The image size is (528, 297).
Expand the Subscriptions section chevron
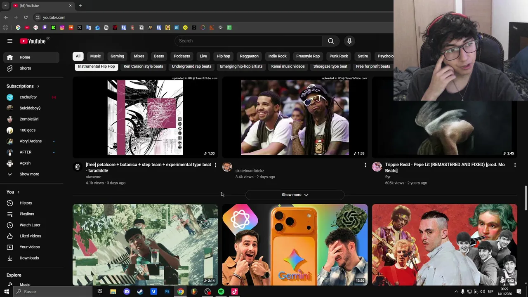(x=38, y=86)
